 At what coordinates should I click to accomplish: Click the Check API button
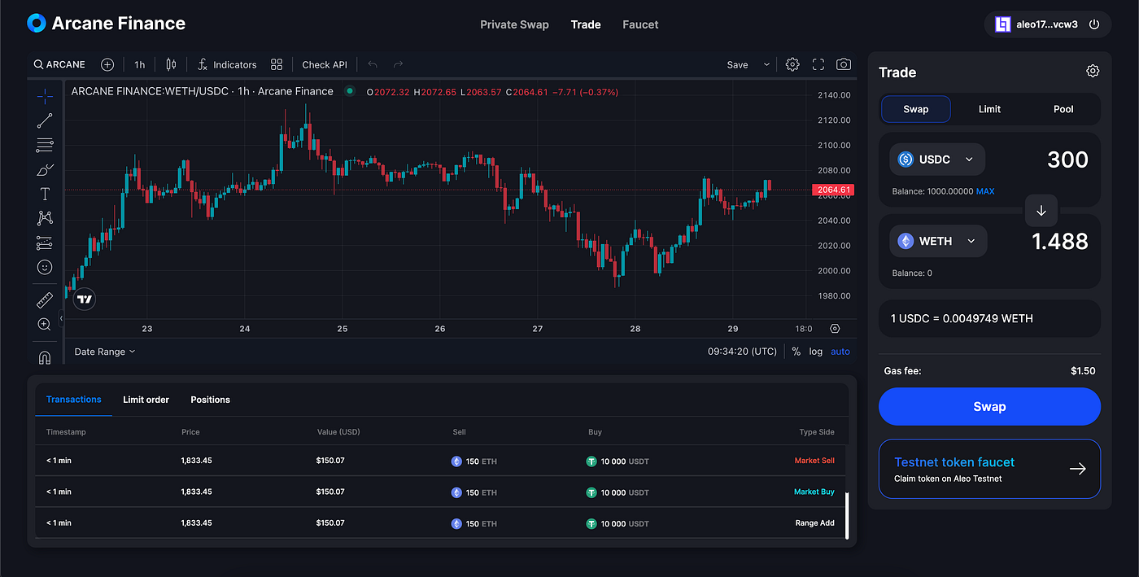[325, 64]
